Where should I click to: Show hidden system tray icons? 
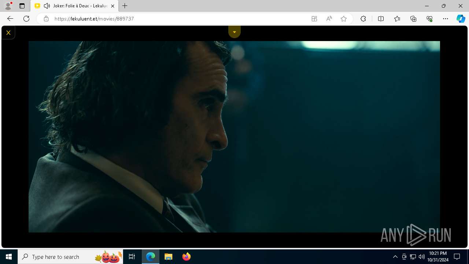(x=395, y=257)
